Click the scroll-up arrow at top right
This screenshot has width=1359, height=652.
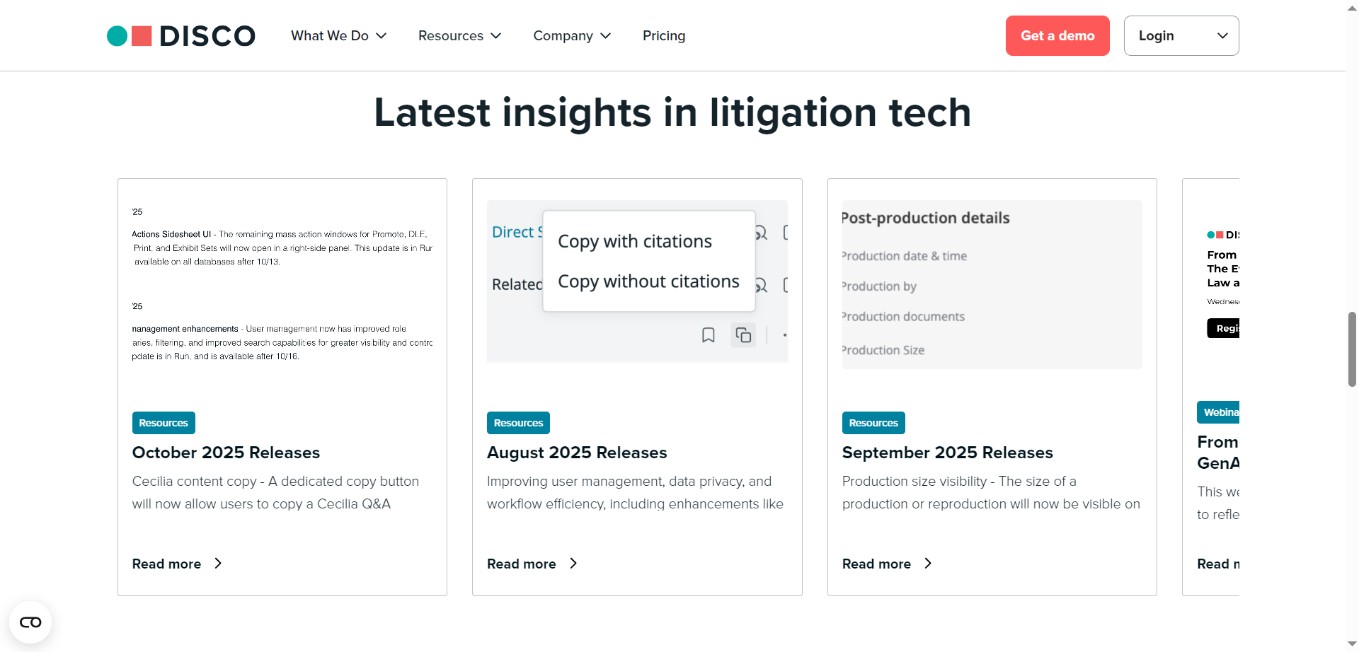point(1351,7)
